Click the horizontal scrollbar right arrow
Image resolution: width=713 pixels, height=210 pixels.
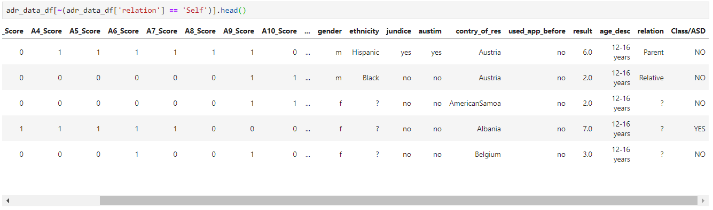[x=703, y=201]
